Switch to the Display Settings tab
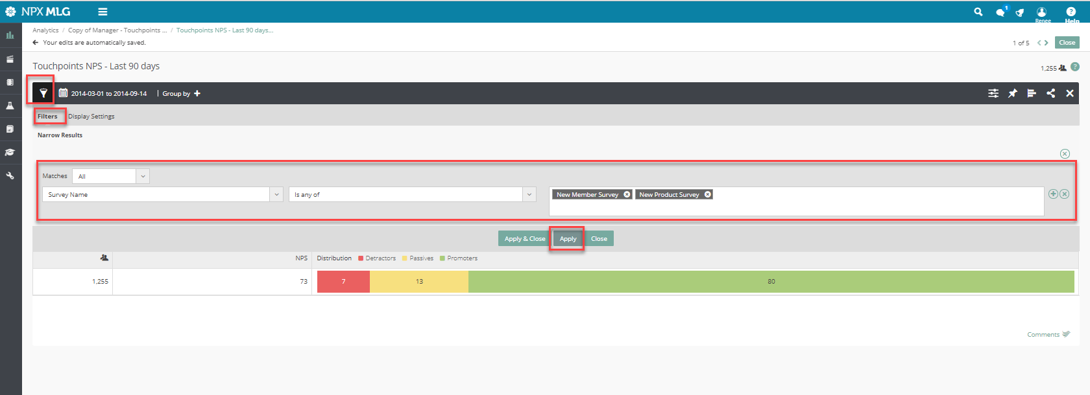 pos(91,117)
